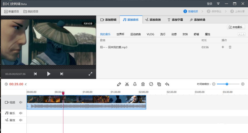Viewport: 248px width, 133px height.
Task: Click the bell marker icon
Action: (135, 84)
